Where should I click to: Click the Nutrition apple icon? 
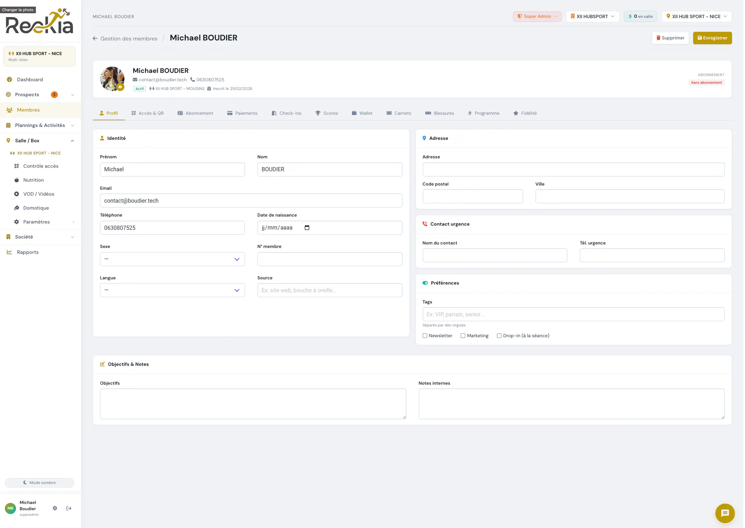pos(16,180)
